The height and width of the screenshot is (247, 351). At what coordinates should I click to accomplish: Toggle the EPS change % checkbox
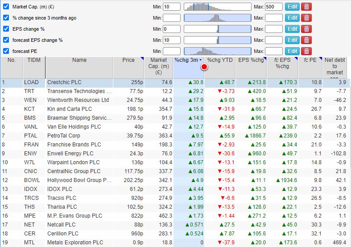click(6, 29)
